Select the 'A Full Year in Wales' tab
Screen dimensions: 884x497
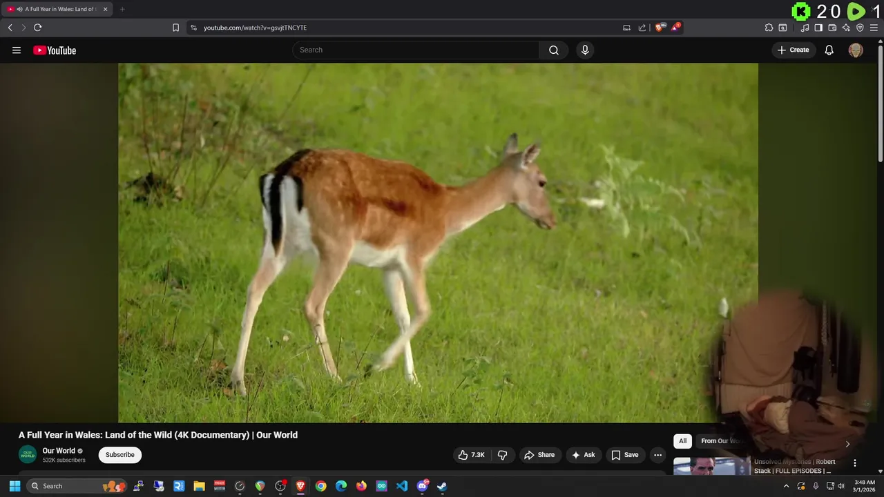57,9
